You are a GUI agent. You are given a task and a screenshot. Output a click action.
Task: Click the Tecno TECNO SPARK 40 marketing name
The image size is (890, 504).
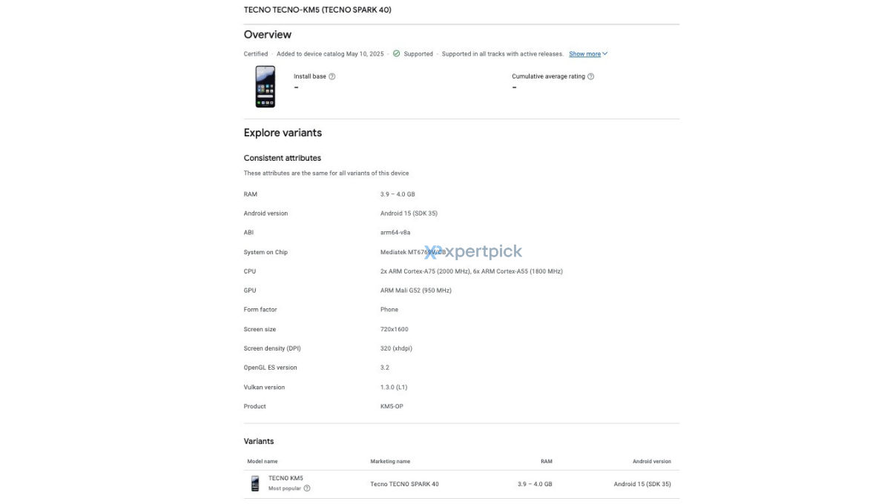(404, 484)
